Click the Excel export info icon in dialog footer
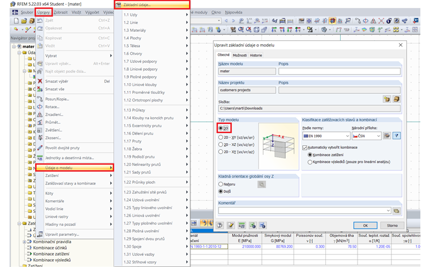This screenshot has width=430, height=267. (x=252, y=225)
